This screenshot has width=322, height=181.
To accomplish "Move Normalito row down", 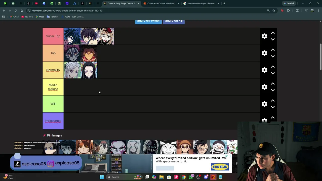I will click(273, 73).
